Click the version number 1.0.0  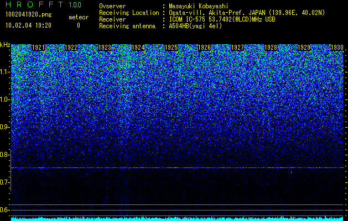75,5
